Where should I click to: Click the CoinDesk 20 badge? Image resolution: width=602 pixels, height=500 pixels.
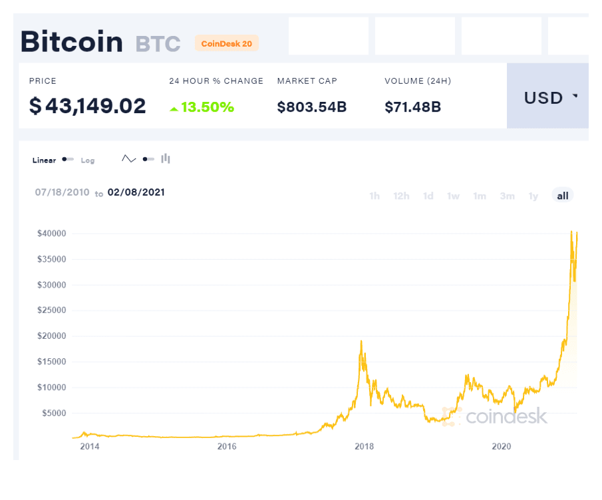(227, 43)
